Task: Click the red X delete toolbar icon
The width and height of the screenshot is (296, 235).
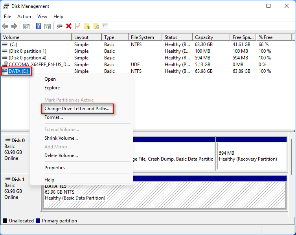Action: click(69, 26)
